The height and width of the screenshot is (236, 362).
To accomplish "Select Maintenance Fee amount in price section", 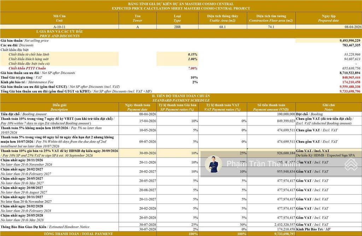I will tap(351, 82).
